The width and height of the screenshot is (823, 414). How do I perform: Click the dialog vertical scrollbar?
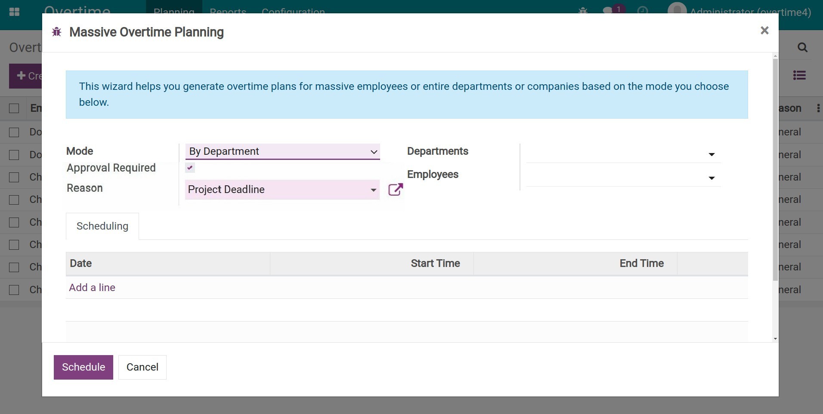pos(775,172)
